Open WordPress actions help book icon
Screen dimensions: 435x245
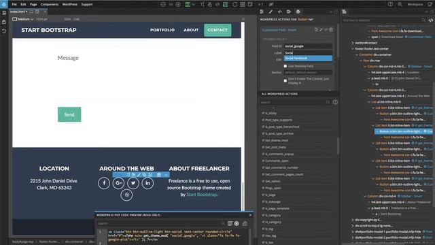(335, 102)
